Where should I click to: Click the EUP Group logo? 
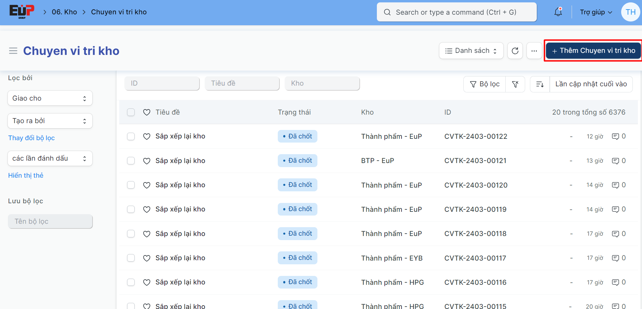(x=22, y=12)
